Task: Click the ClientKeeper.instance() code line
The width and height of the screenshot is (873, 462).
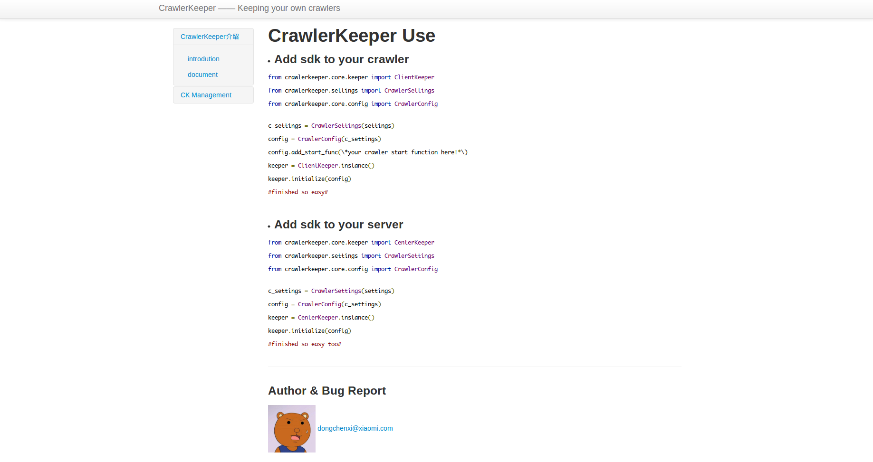Action: point(321,166)
